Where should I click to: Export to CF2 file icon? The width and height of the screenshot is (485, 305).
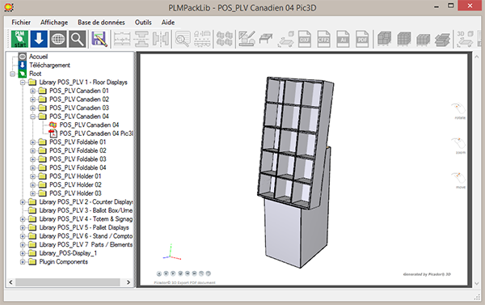click(324, 39)
